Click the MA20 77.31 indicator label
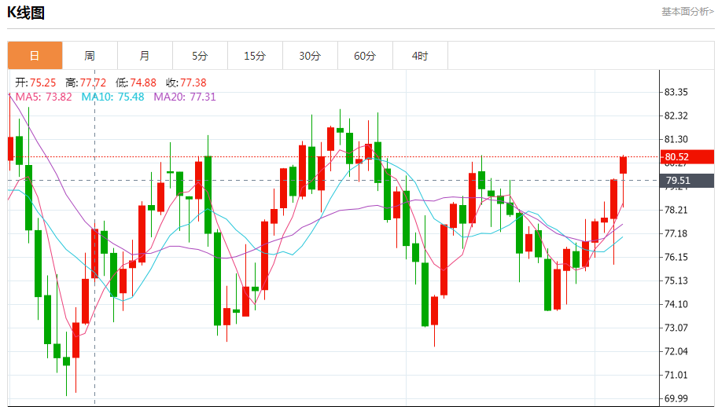The height and width of the screenshot is (407, 718). (184, 97)
